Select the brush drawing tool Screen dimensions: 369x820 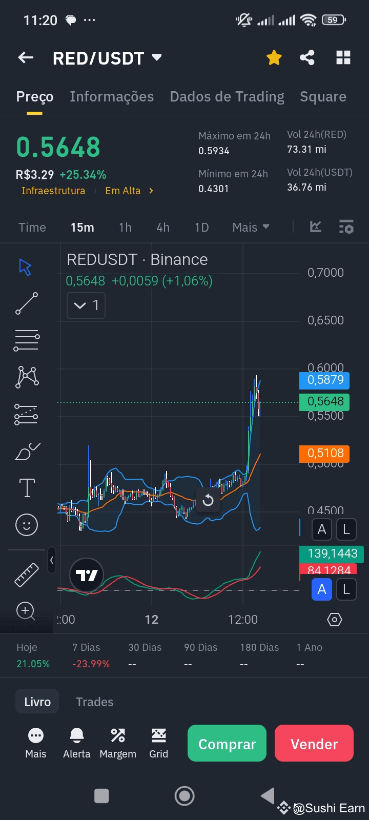[x=27, y=451]
